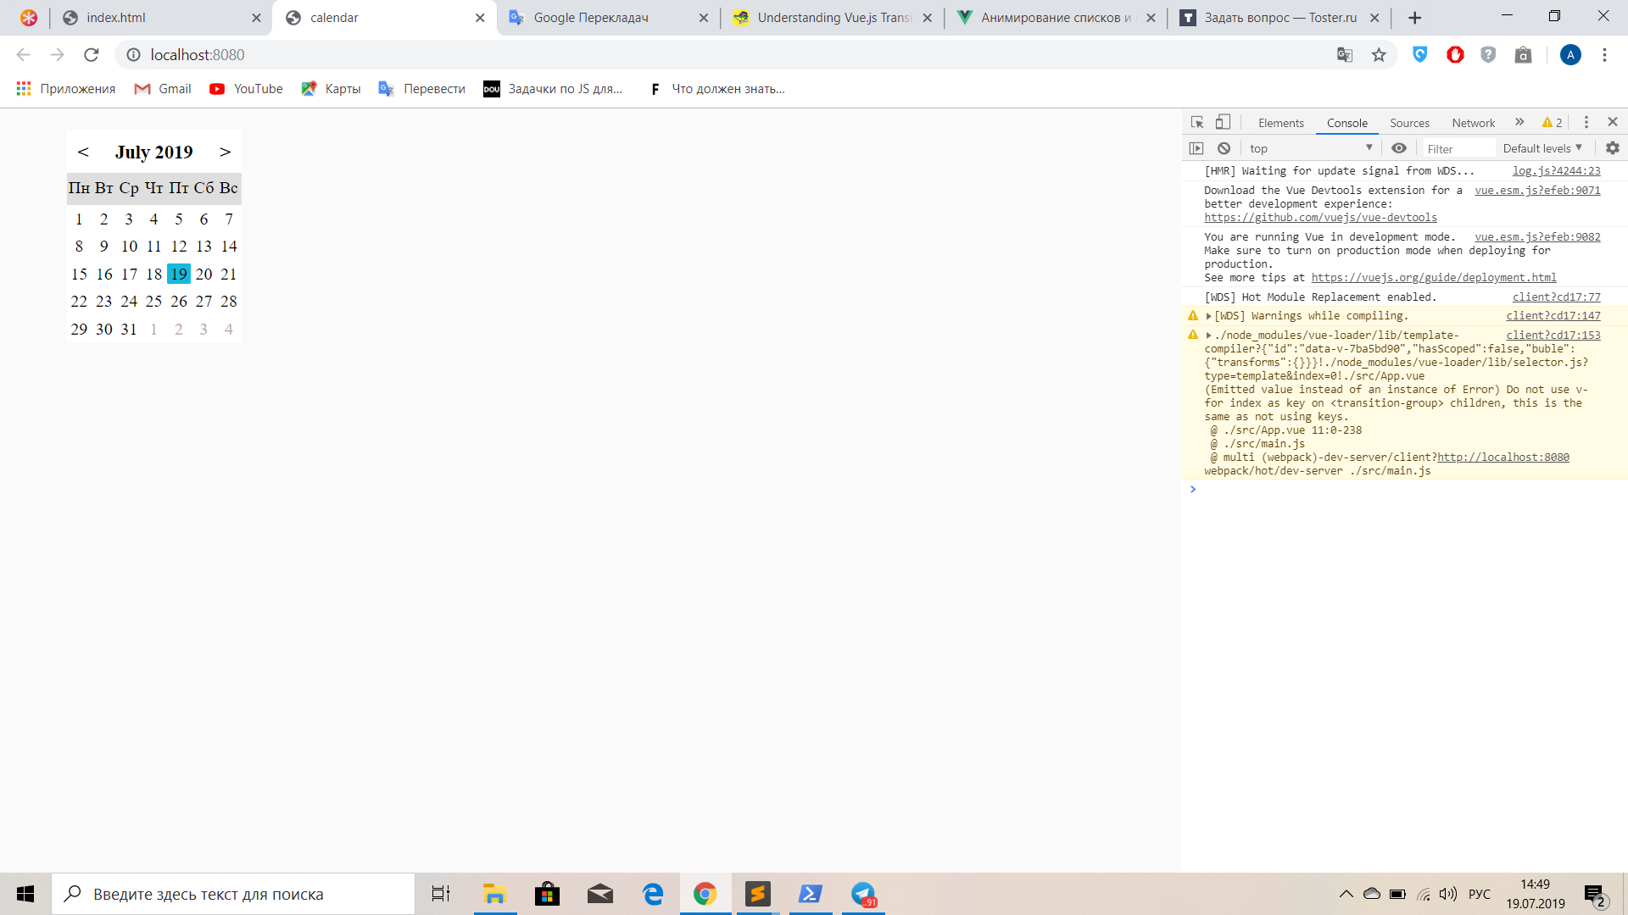Open Telegram from the taskbar
Screen dimensions: 1628x915
click(863, 894)
